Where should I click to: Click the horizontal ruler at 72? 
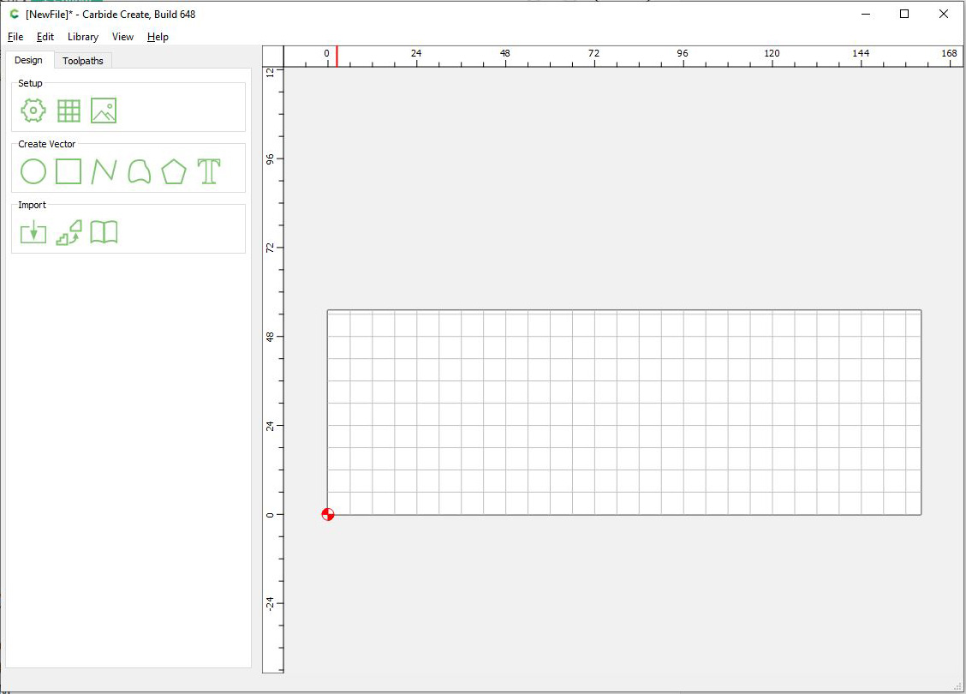[593, 54]
